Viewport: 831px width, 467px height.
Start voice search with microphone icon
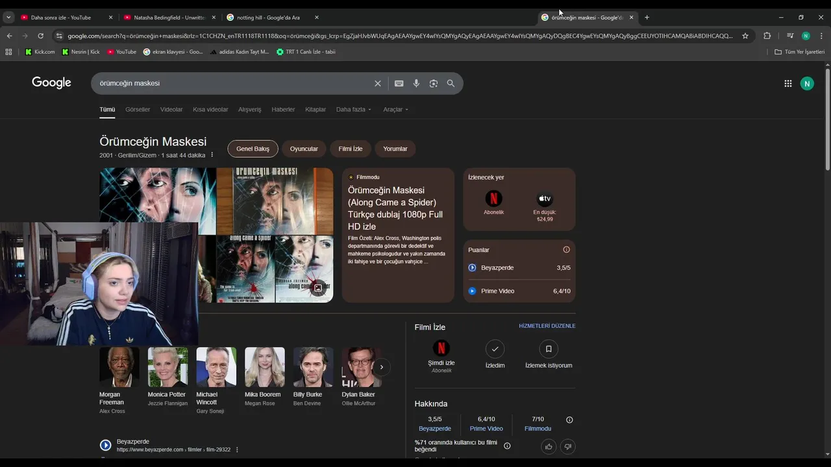[416, 83]
